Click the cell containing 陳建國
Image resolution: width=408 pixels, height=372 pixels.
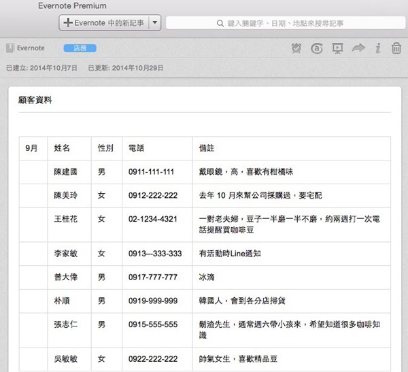click(x=66, y=171)
